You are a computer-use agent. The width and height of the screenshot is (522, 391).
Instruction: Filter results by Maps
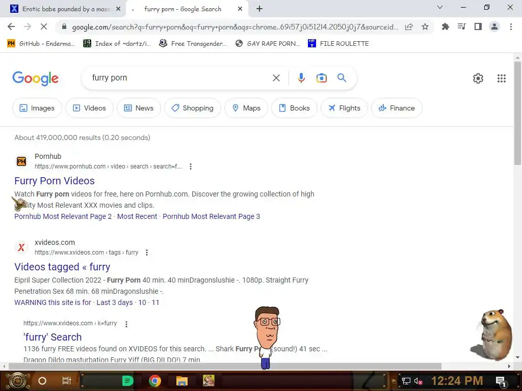pyautogui.click(x=246, y=108)
